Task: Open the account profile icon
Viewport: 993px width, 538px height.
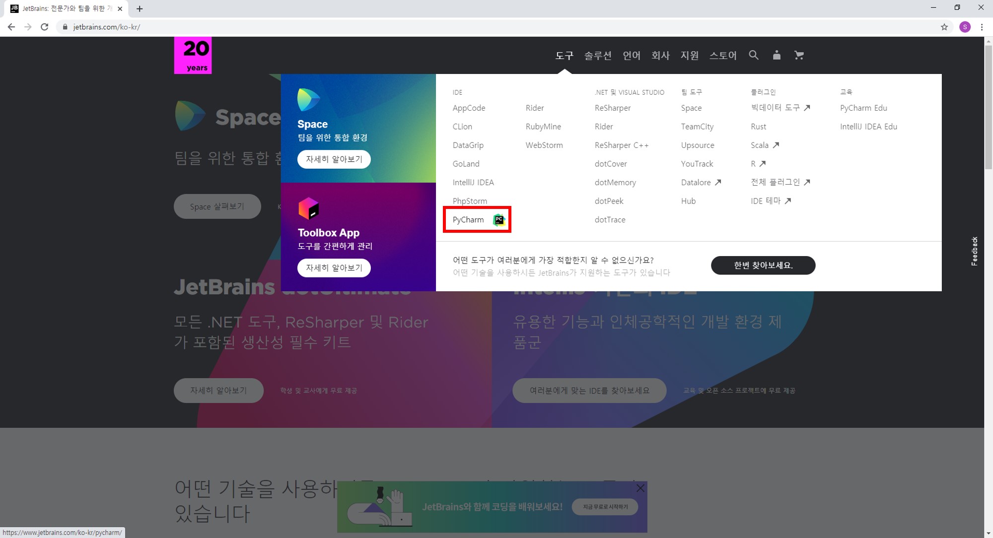Action: pos(777,55)
